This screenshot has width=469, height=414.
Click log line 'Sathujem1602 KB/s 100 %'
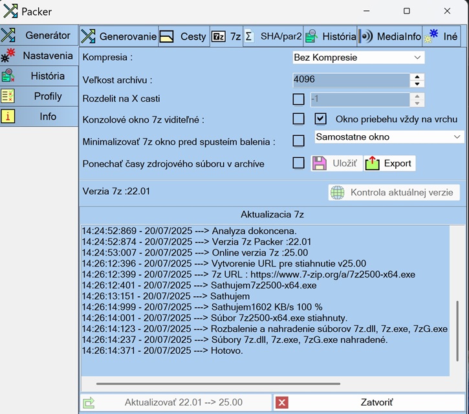(x=202, y=307)
